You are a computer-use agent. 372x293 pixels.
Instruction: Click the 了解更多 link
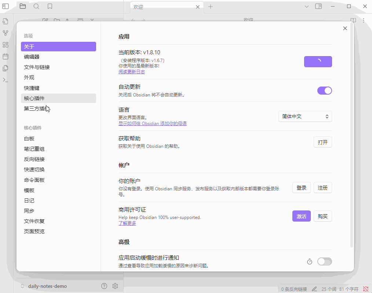pos(127,223)
